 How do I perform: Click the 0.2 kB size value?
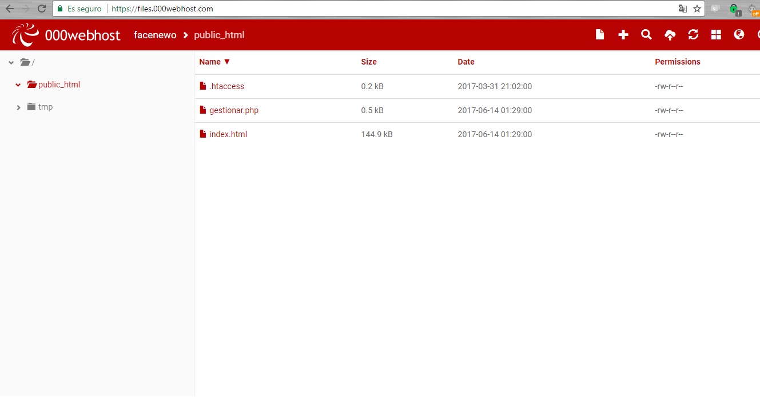coord(372,86)
